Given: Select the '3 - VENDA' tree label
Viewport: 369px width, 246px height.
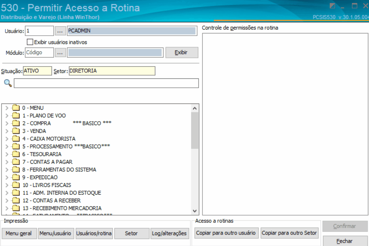Looking at the screenshot, I should [x=34, y=131].
